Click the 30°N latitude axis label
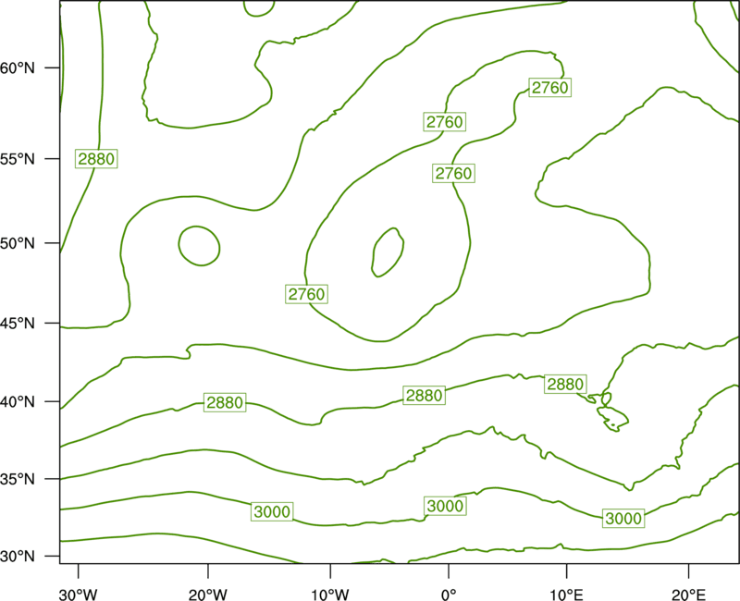The width and height of the screenshot is (740, 601). point(18,557)
